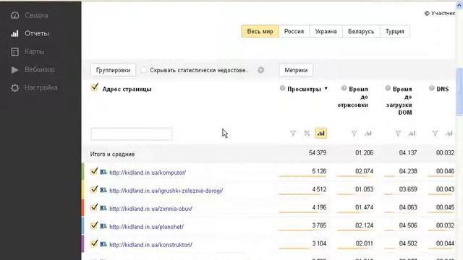This screenshot has width=463, height=260.
Task: Click the Время до загрузки DOM header
Action: [x=399, y=100]
